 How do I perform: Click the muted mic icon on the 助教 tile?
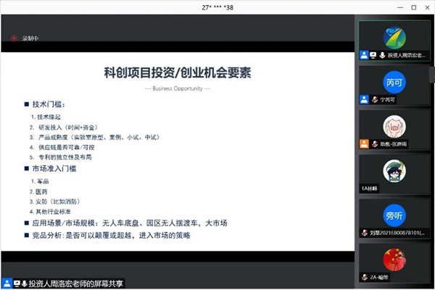point(375,144)
